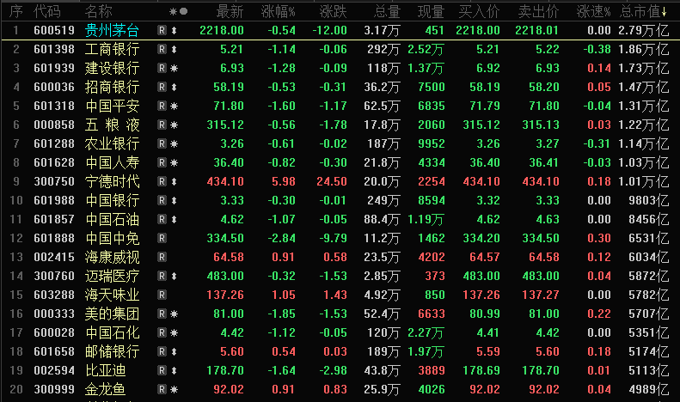
Task: Click market cap 2.79万亿
Action: click(644, 30)
